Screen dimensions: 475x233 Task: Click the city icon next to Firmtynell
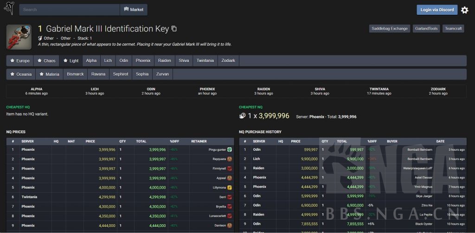[230, 169]
